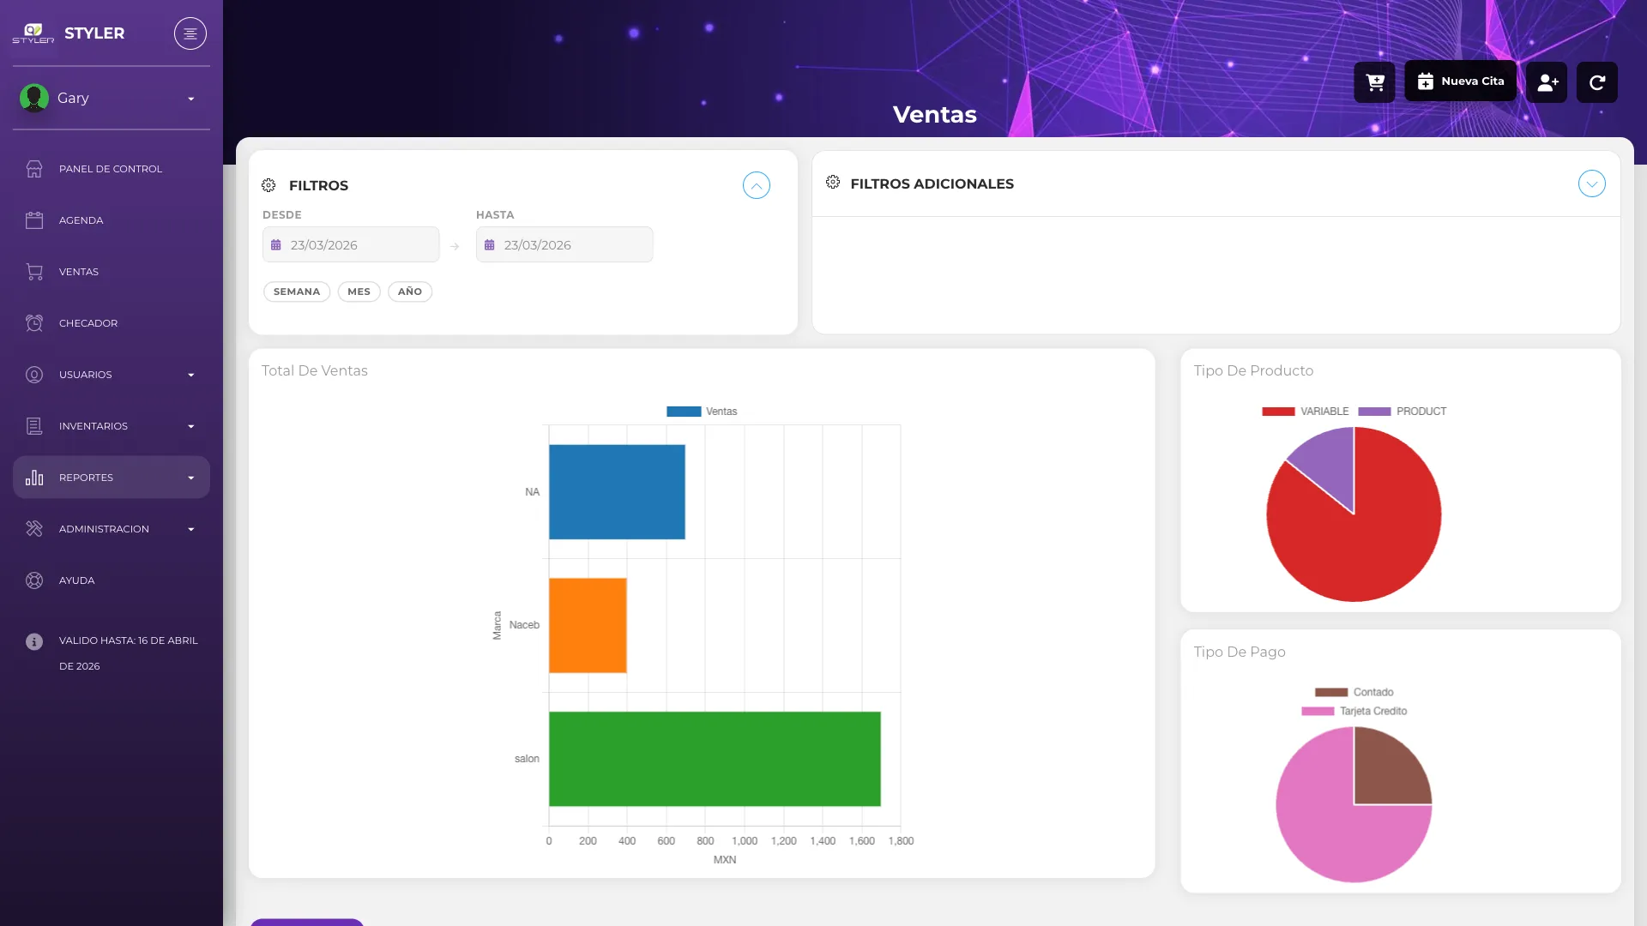Screen dimensions: 1647x926
Task: Click the 'Total De Ventas' chart title
Action: (314, 370)
